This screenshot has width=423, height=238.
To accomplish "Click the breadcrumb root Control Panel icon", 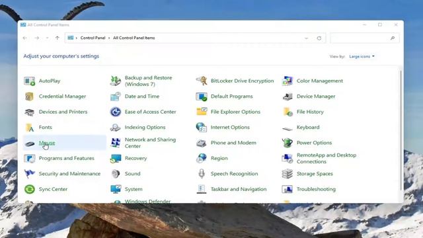I will tap(71, 38).
